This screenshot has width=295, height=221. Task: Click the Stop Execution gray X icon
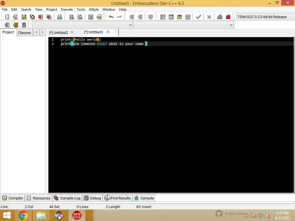[x=209, y=17]
